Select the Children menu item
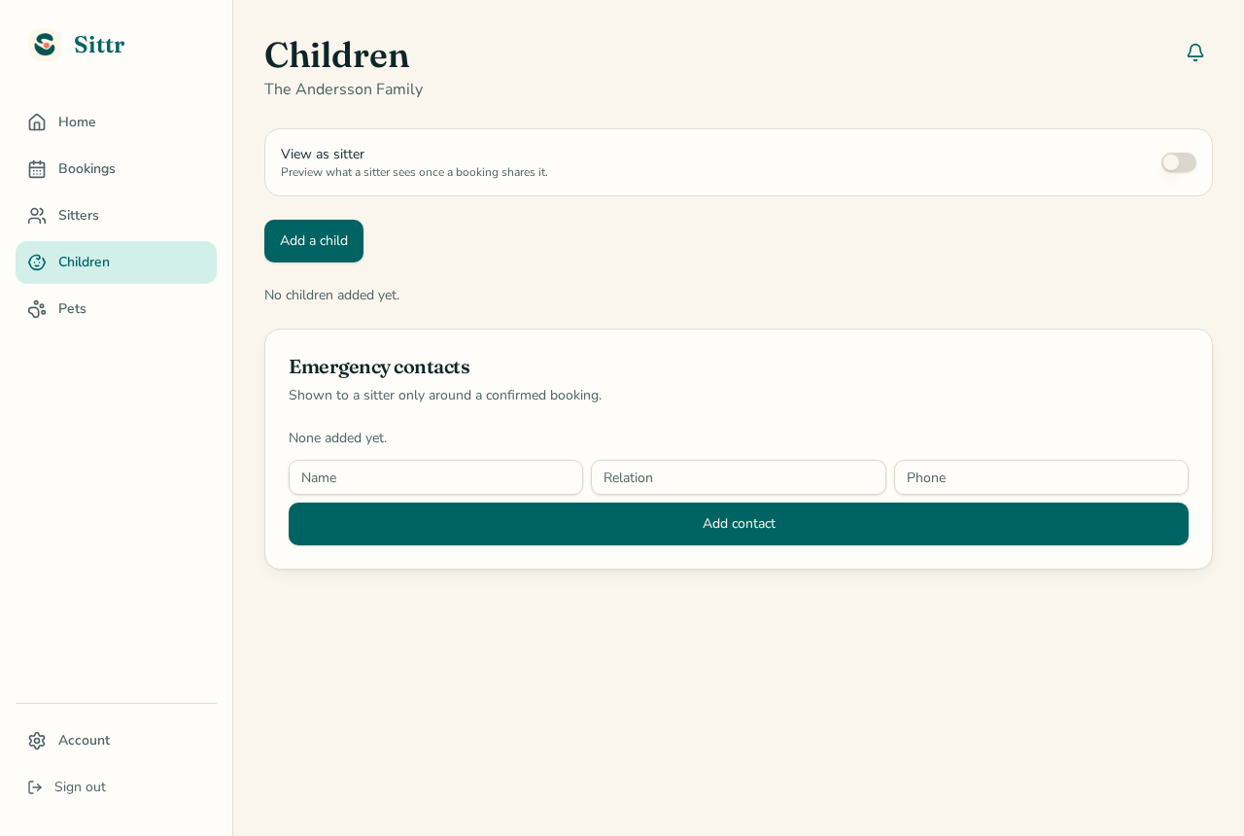This screenshot has height=836, width=1244. 116,262
